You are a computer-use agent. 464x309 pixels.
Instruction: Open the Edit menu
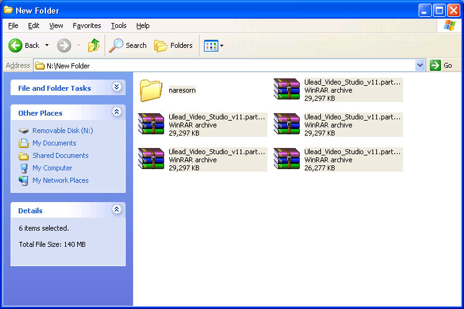point(34,25)
